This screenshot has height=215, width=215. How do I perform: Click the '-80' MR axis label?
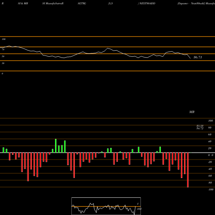tap(210, 183)
